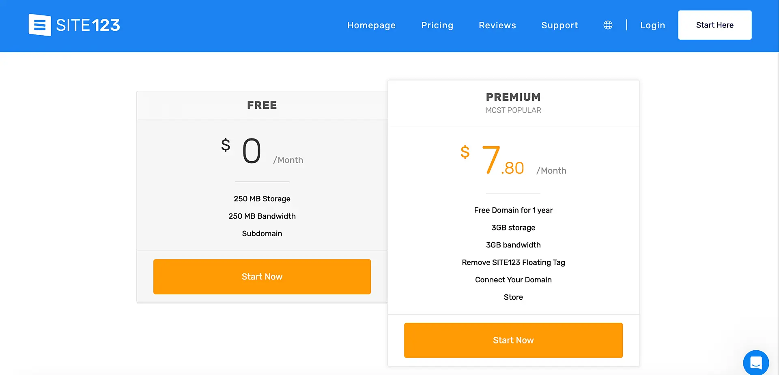
Task: Open the live chat widget
Action: pos(756,363)
